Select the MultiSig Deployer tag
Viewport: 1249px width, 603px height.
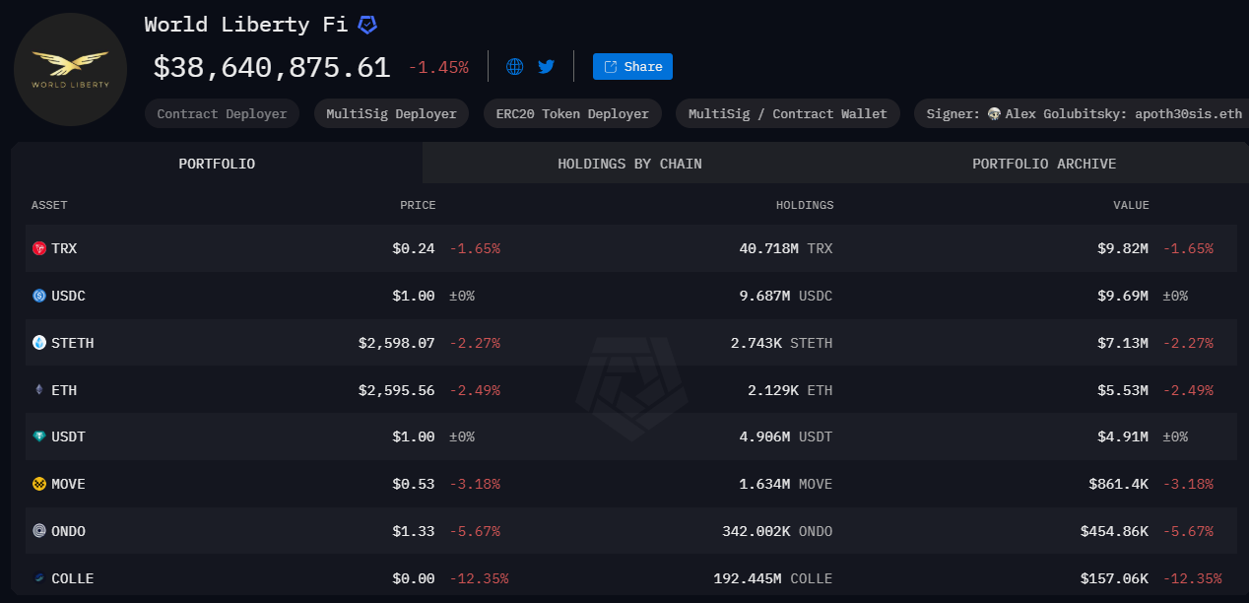click(391, 113)
